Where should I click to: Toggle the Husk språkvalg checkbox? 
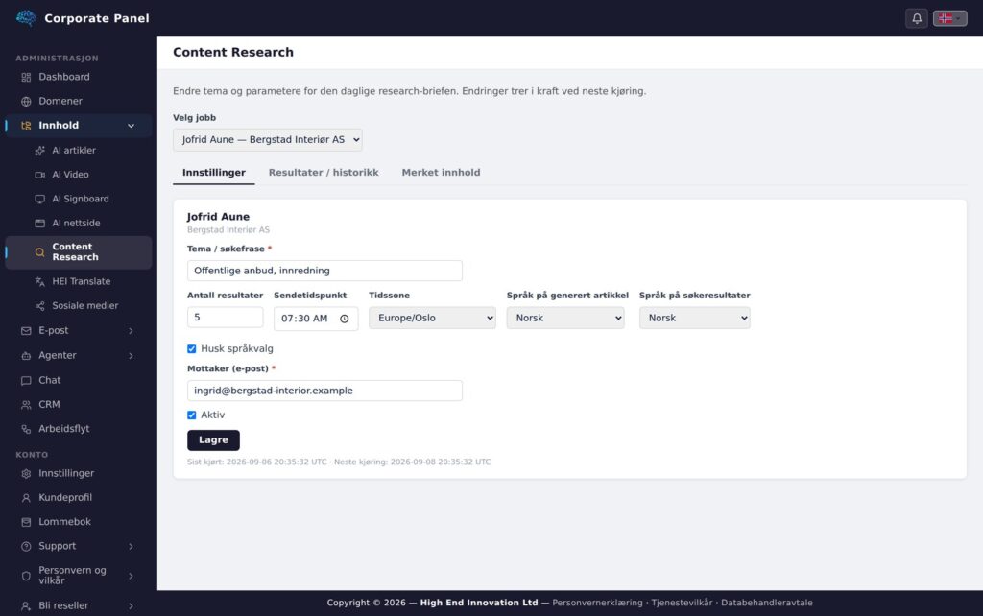[x=192, y=349]
